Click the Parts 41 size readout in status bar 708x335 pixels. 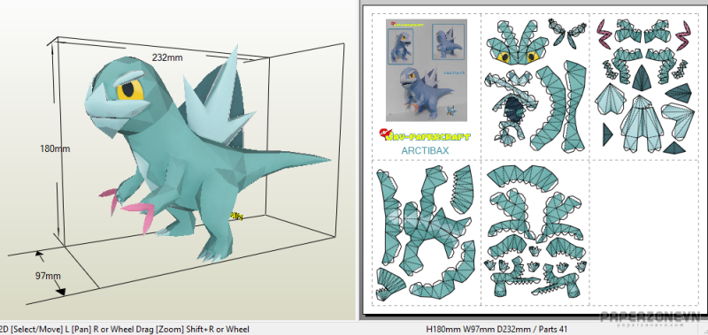point(496,330)
